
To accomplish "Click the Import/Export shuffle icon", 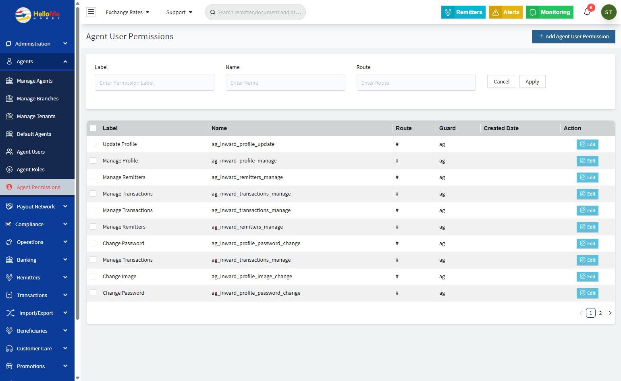I will (x=10, y=313).
